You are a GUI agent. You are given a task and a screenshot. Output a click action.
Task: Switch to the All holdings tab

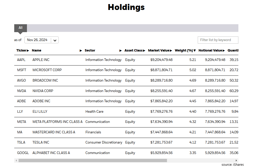[x=20, y=28]
